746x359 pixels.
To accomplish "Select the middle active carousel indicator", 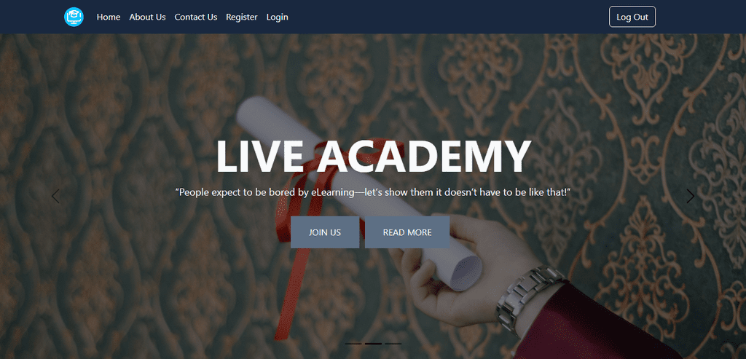I will (373, 343).
